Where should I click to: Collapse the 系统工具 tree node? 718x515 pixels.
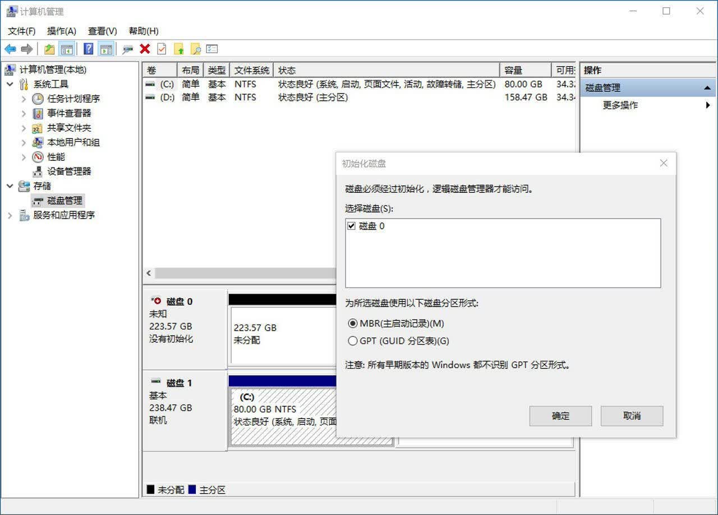(x=10, y=84)
